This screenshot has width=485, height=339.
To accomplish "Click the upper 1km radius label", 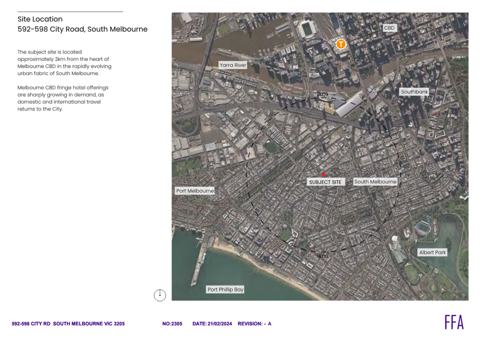I will point(322,94).
